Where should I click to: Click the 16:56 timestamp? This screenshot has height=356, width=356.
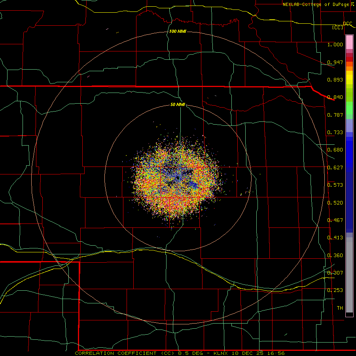coord(276,353)
